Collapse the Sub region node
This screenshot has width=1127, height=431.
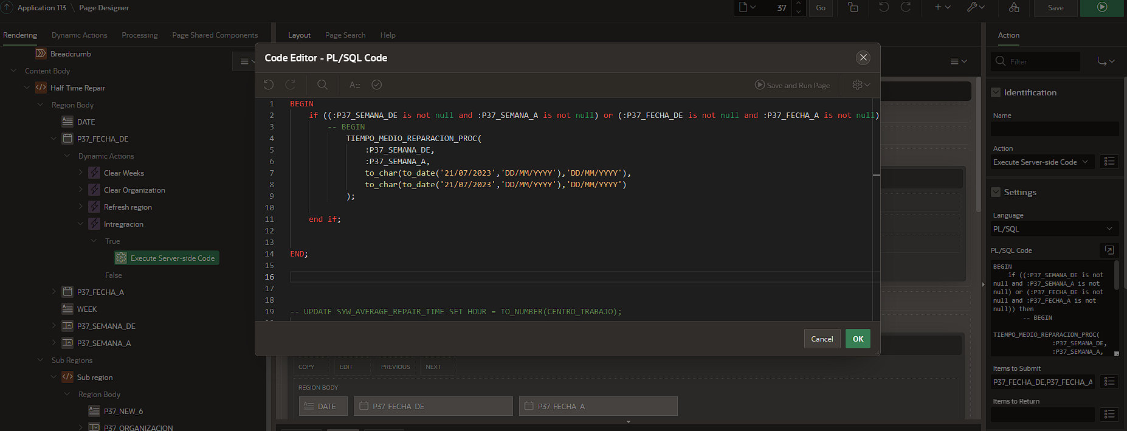click(x=53, y=377)
